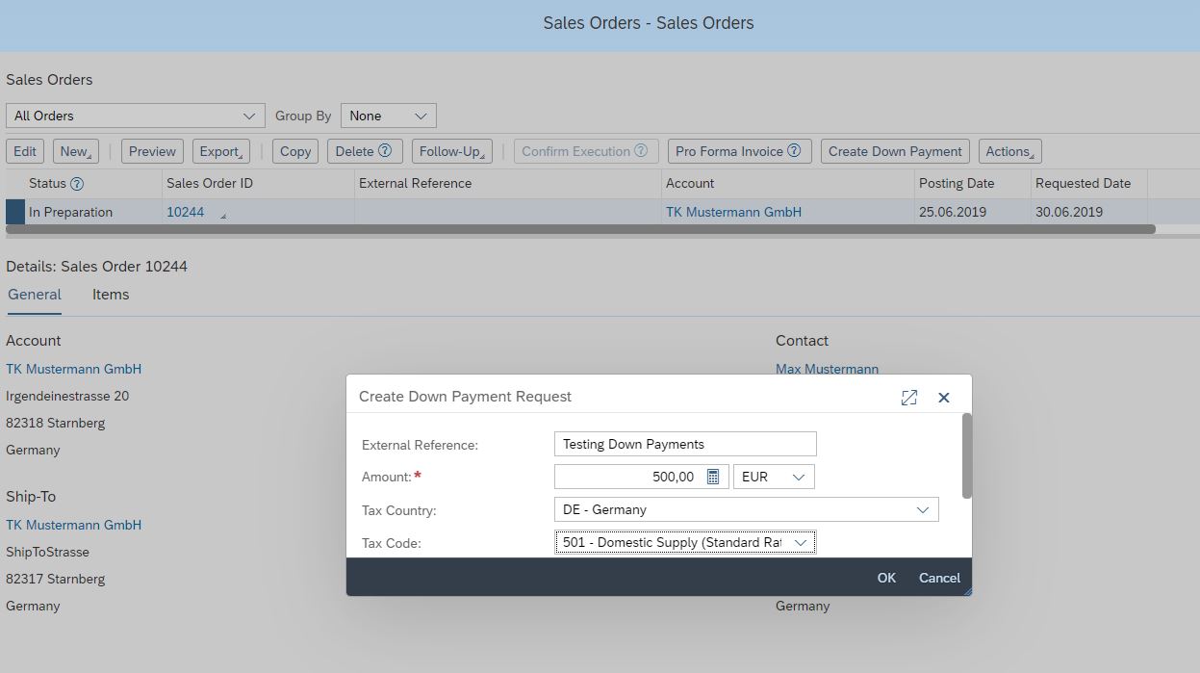This screenshot has height=673, width=1200.
Task: Click the Preview button
Action: tap(152, 151)
